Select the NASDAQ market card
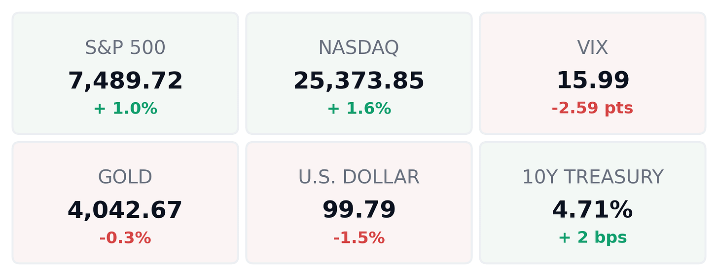 (359, 73)
